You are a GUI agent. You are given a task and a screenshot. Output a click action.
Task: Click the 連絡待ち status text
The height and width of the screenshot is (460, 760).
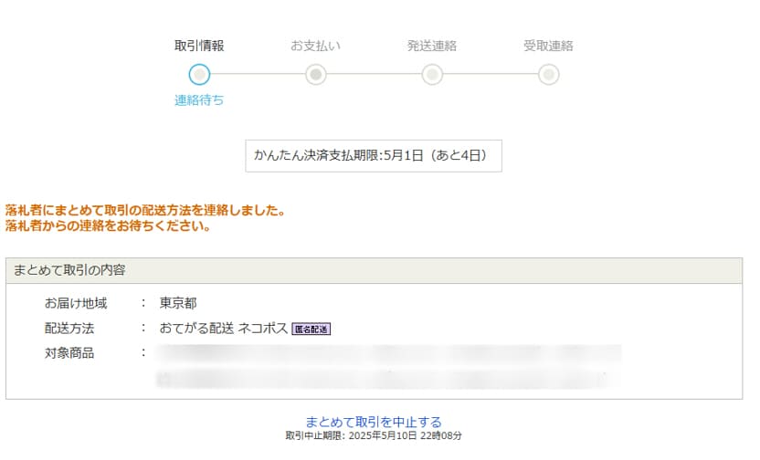click(x=199, y=100)
